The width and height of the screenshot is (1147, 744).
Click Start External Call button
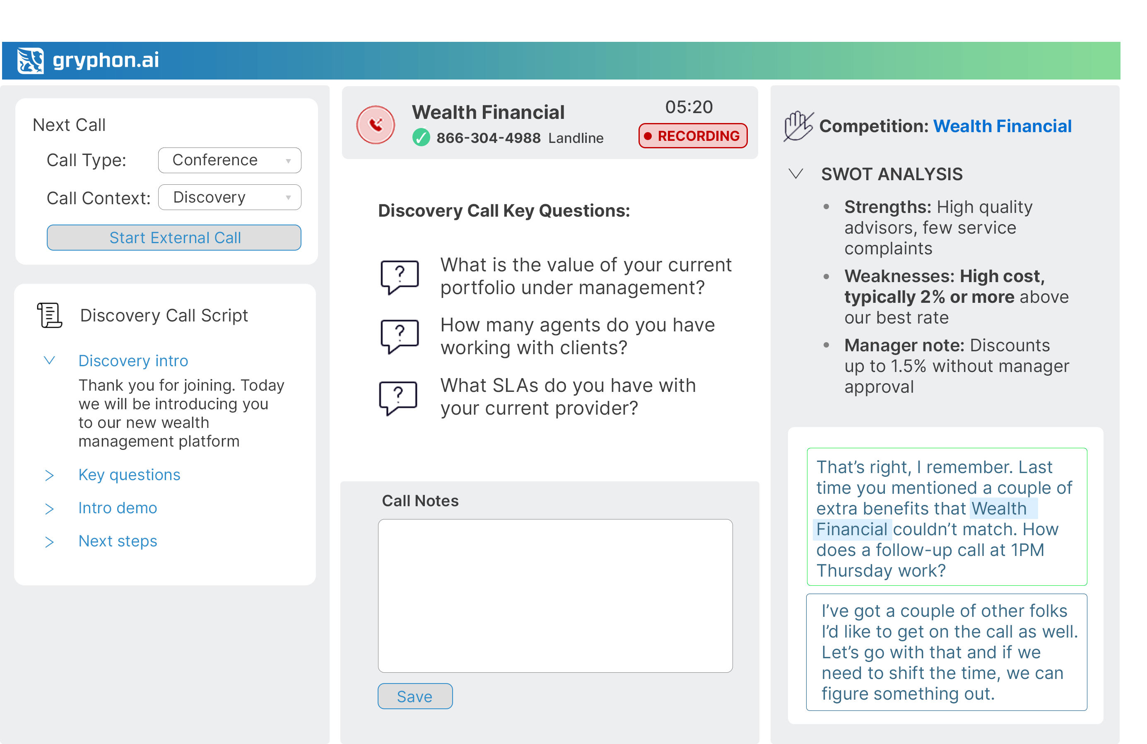coord(174,238)
